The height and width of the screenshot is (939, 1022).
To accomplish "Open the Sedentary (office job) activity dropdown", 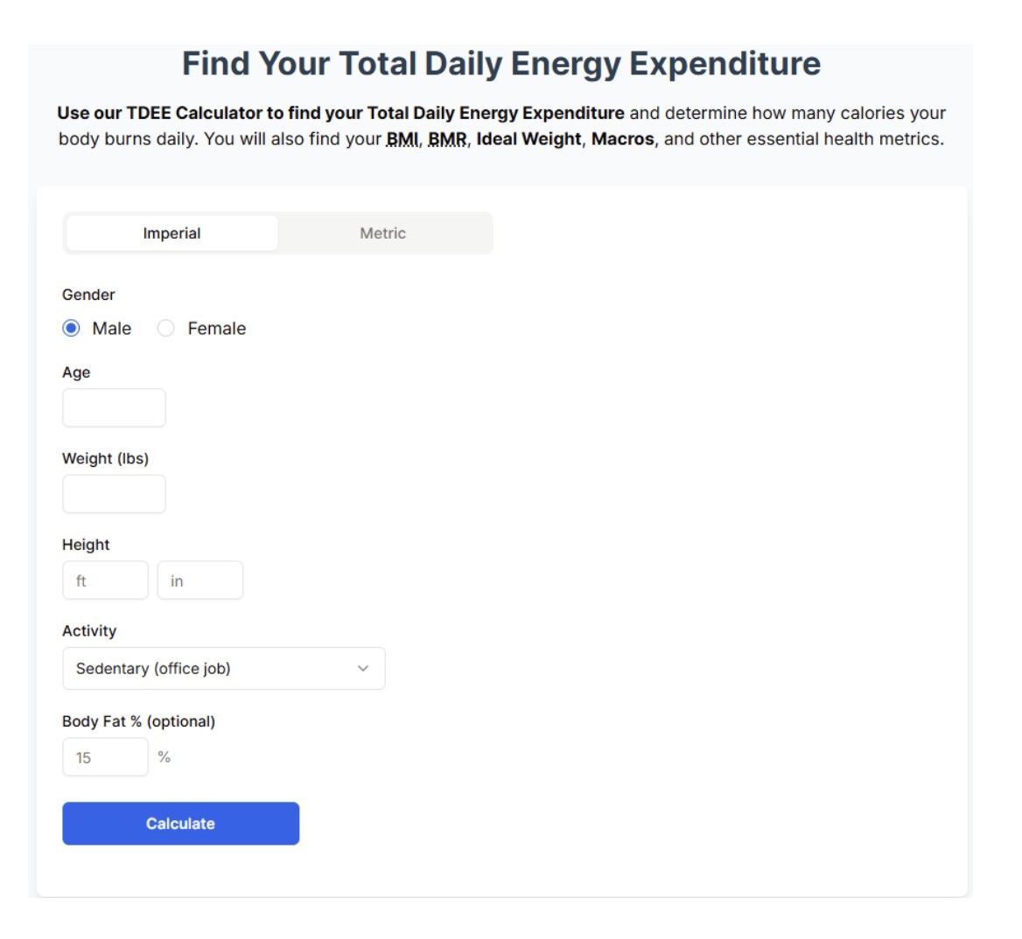I will 223,669.
